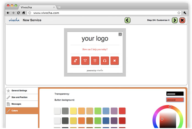Pick the yellow swatch in second row
Screen dimensions: 192x129
pos(73,121)
